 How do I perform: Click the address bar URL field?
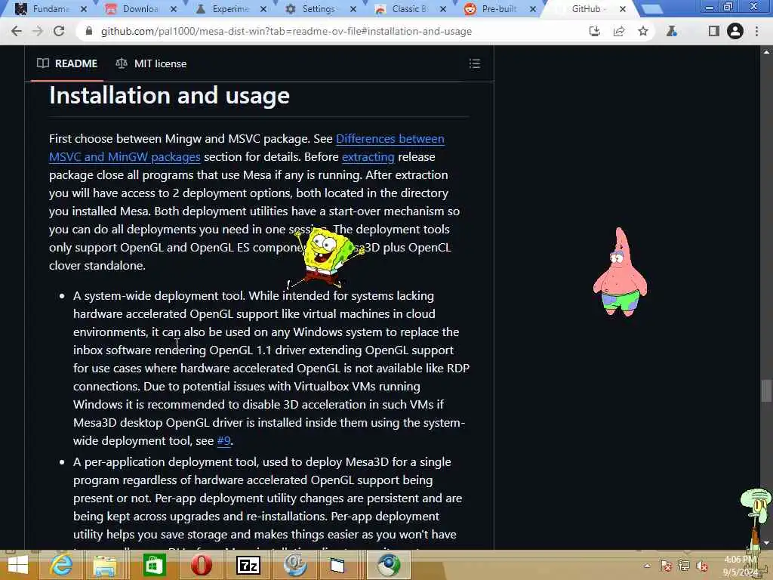tap(286, 31)
